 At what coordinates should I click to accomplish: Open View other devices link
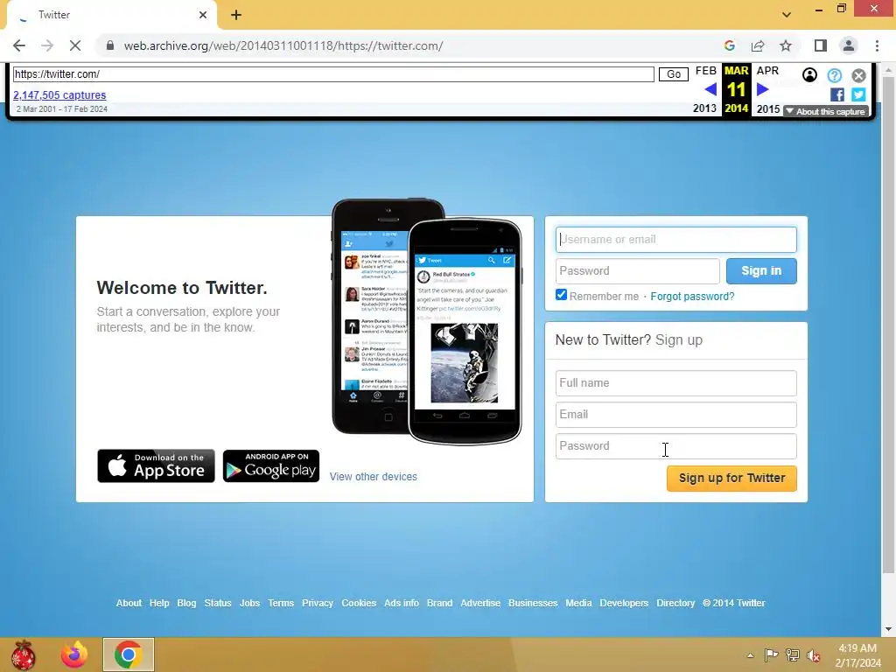click(x=373, y=477)
